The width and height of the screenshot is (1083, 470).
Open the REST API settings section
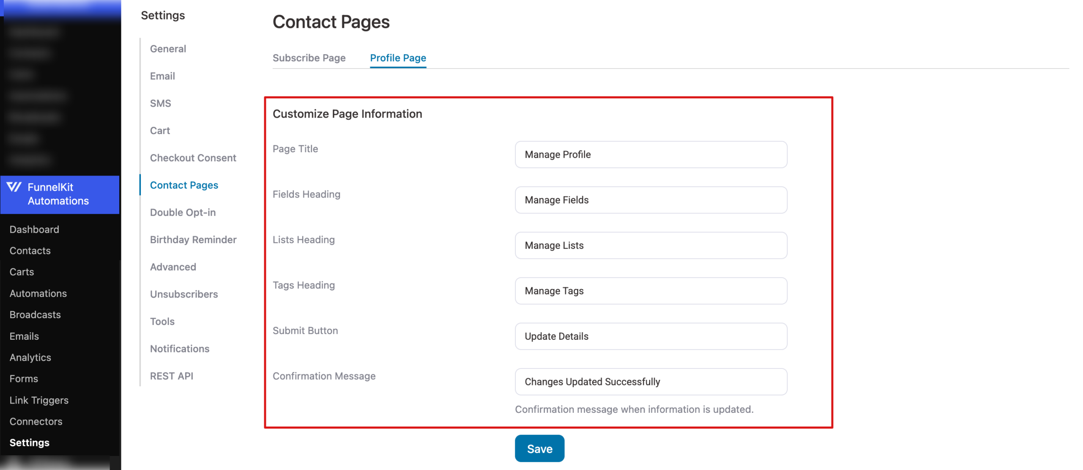(171, 376)
